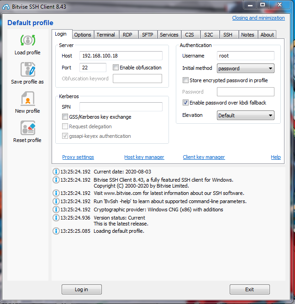
Task: Toggle gssapi-keyex authentication checkbox
Action: (65, 136)
